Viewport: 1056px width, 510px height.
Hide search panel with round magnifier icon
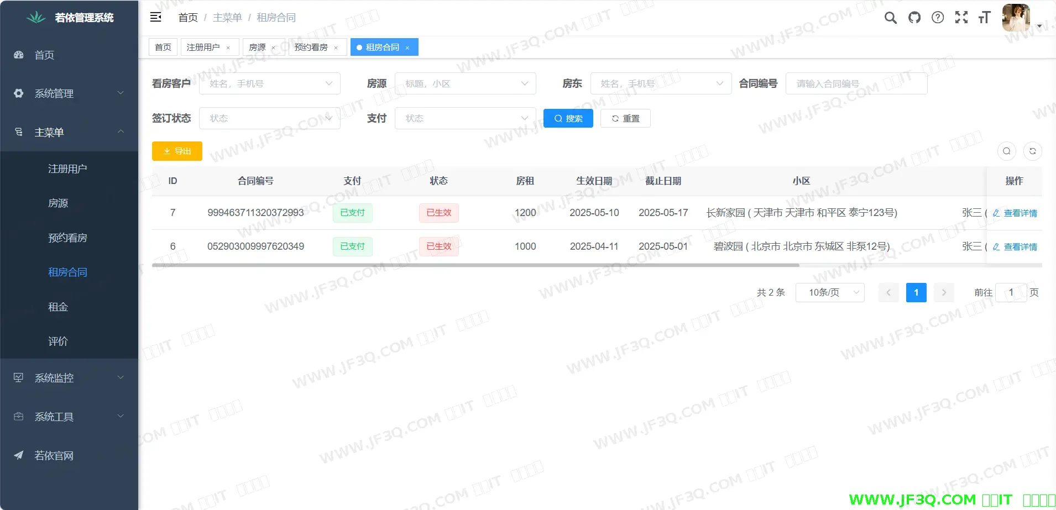[x=1006, y=151]
